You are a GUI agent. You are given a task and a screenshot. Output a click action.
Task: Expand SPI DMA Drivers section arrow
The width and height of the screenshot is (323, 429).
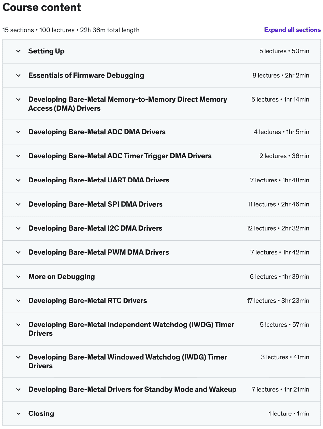[18, 204]
